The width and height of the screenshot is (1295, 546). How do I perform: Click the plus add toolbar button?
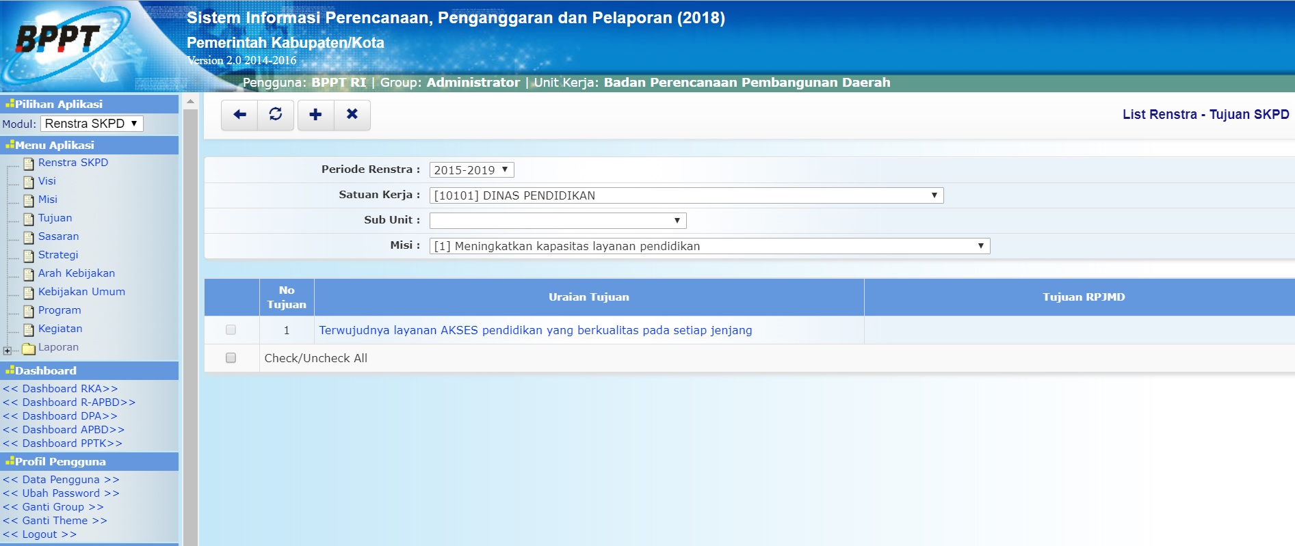click(x=315, y=115)
